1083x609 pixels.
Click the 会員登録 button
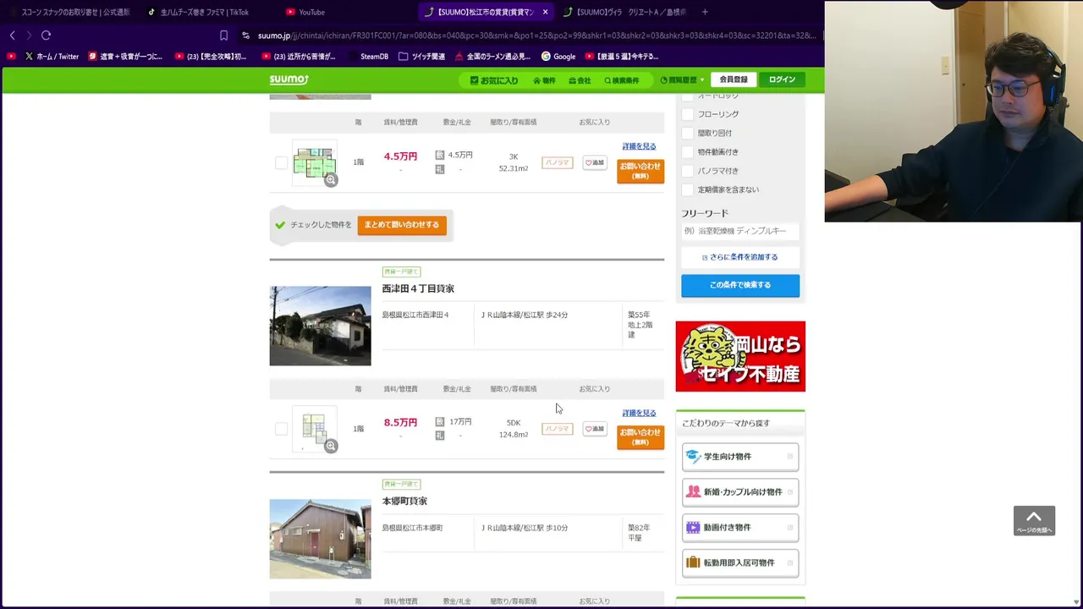coord(734,80)
